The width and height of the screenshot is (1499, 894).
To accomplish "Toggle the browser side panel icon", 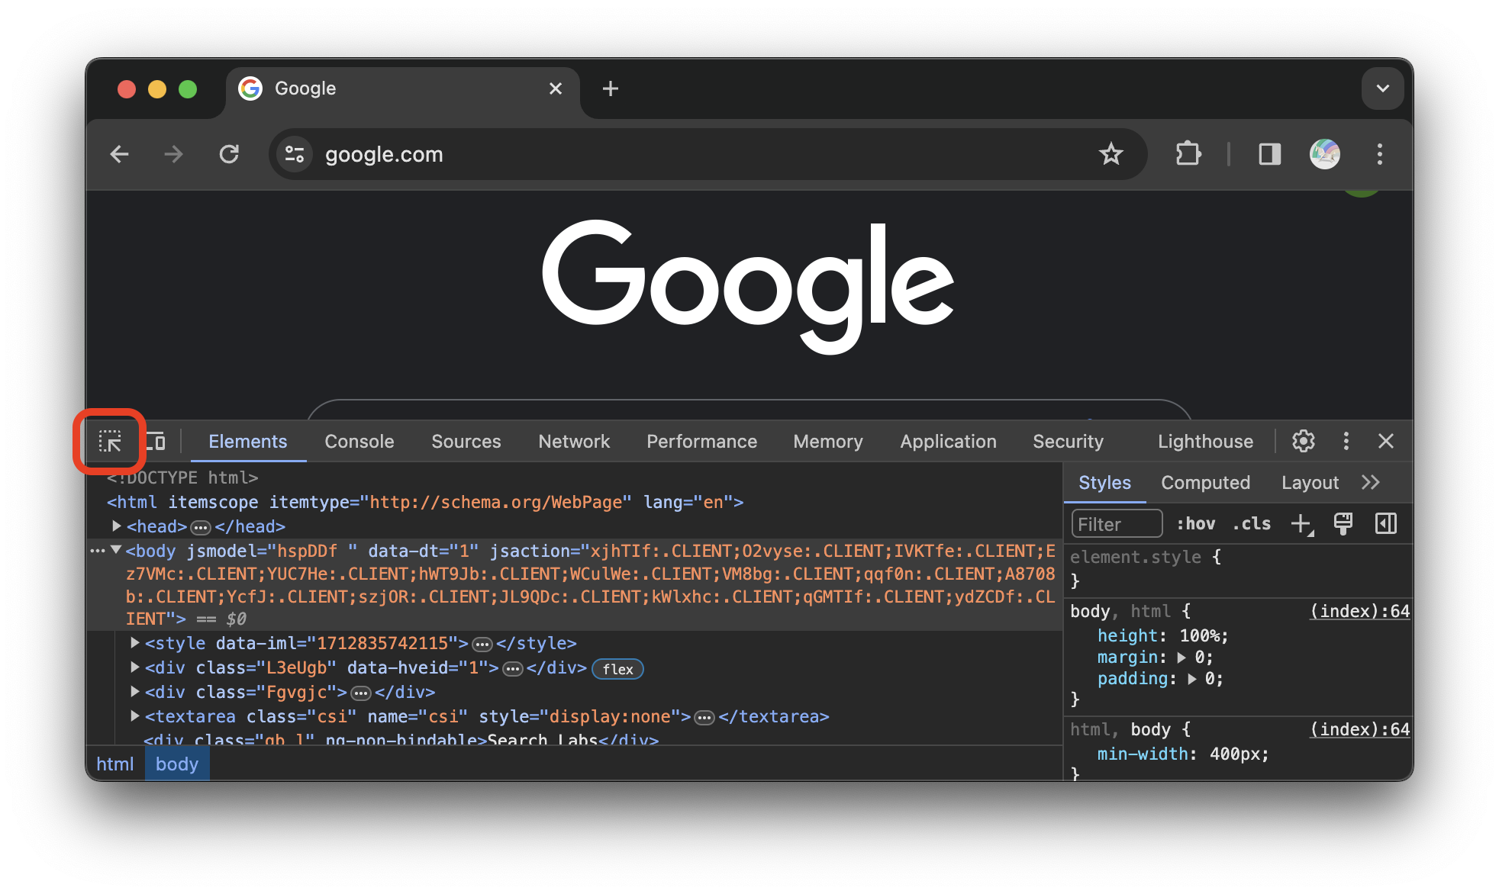I will (x=1270, y=154).
